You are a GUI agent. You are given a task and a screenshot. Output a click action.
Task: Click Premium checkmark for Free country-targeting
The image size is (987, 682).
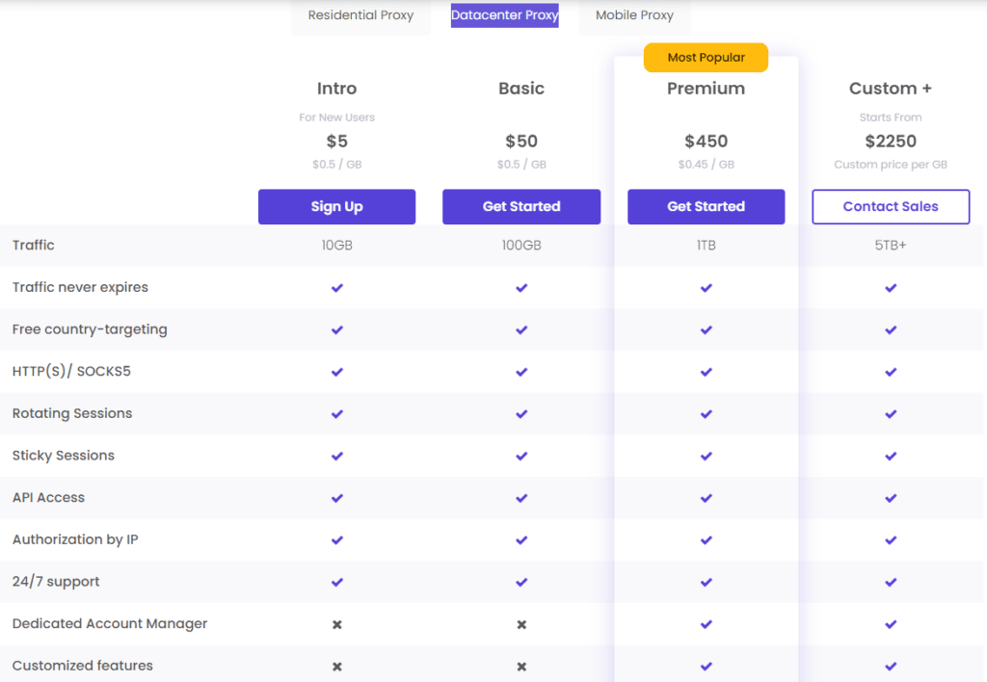(x=707, y=329)
